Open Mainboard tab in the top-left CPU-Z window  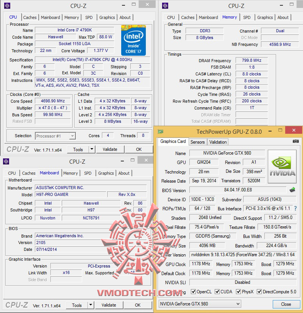click(x=50, y=17)
